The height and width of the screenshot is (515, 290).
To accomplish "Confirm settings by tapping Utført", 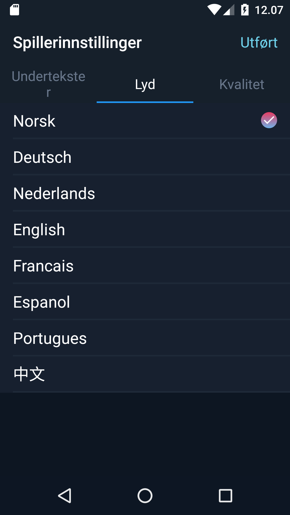I will point(259,42).
